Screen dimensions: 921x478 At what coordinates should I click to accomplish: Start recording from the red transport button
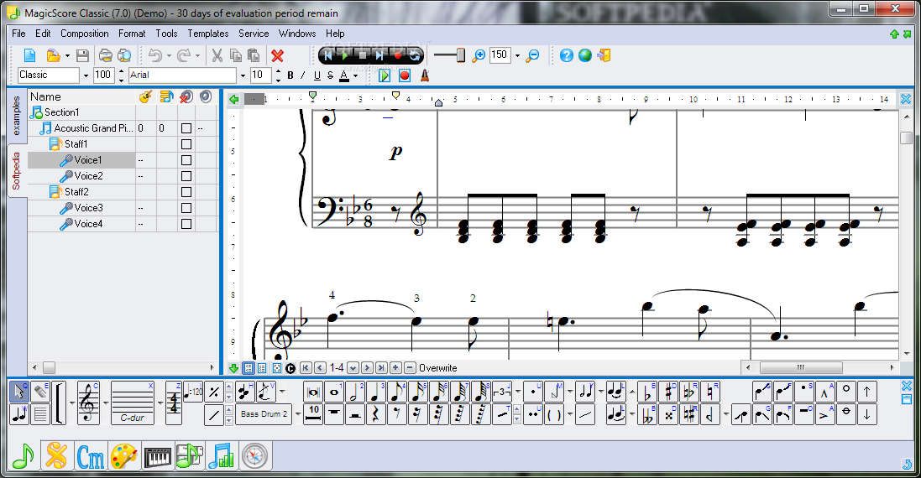[397, 55]
